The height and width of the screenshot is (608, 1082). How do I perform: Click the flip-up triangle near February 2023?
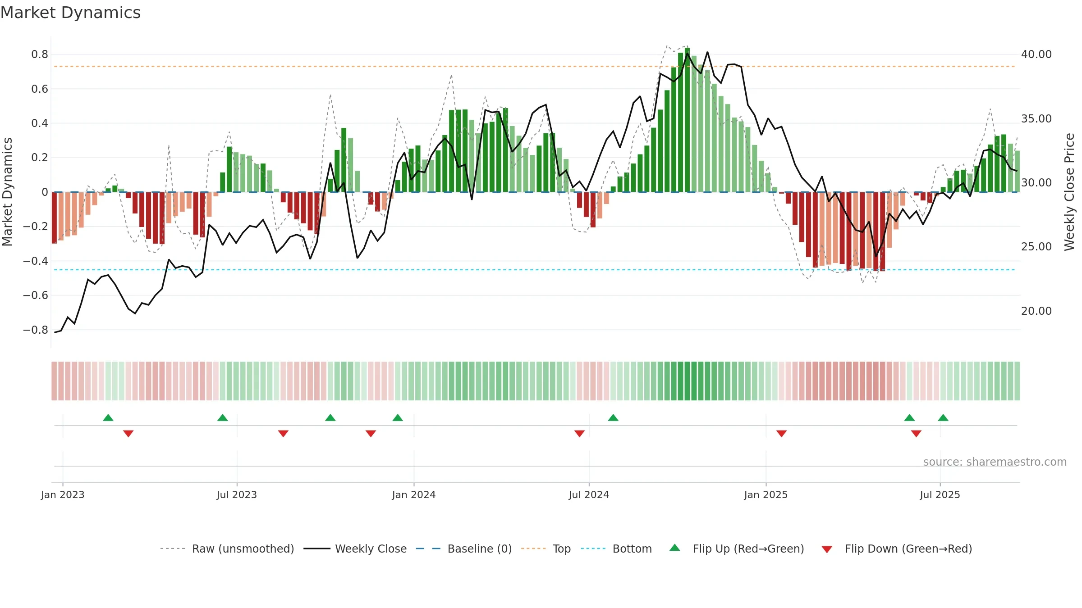tap(108, 417)
